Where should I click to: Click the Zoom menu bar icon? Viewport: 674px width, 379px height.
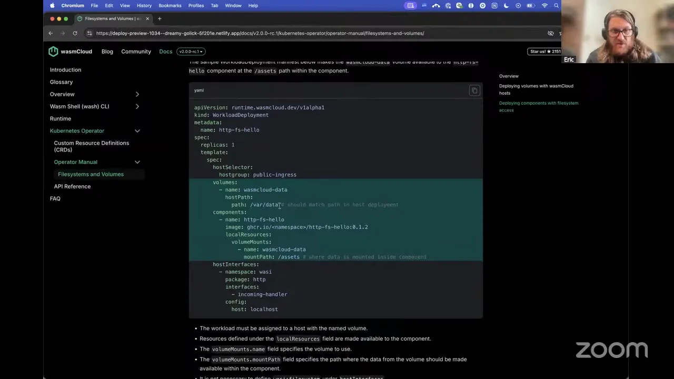pos(424,5)
